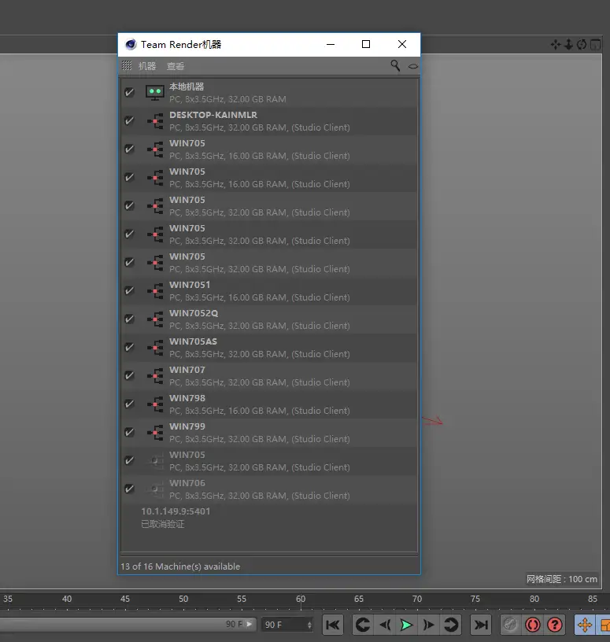Jump to end of animation
The width and height of the screenshot is (610, 642).
(x=481, y=625)
